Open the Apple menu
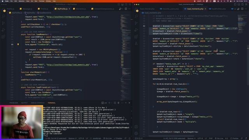The height and width of the screenshot is (140, 249). click(3, 1)
